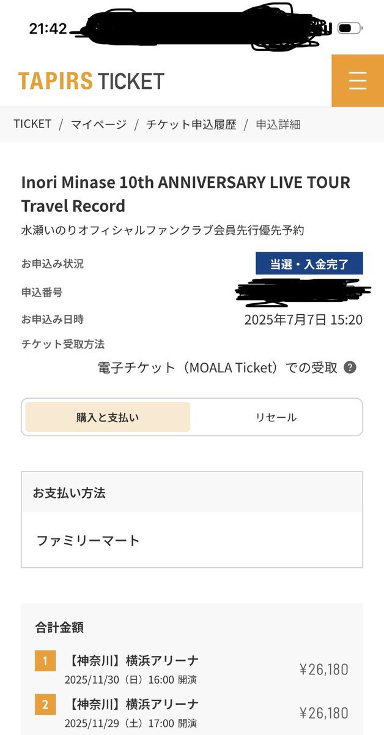Open マイページ breadcrumb link
This screenshot has width=384, height=735.
[98, 124]
